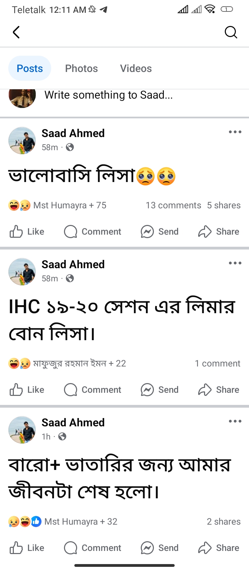Screen dimensions: 249x571
Task: Share the first post
Action: point(219,232)
